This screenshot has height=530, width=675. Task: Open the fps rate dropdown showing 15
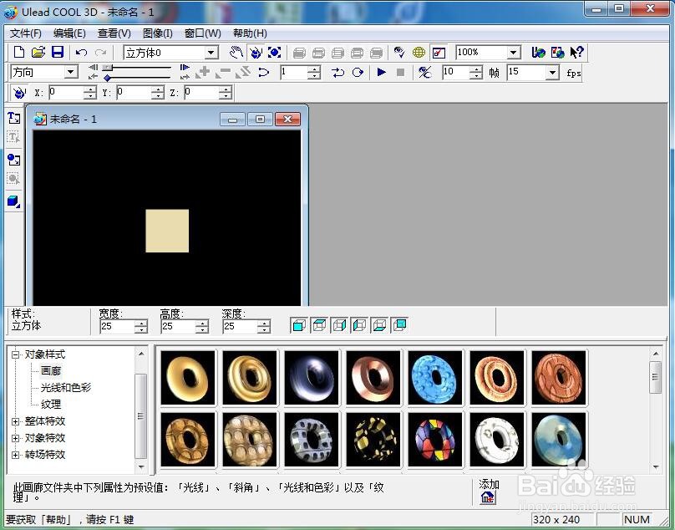(552, 73)
